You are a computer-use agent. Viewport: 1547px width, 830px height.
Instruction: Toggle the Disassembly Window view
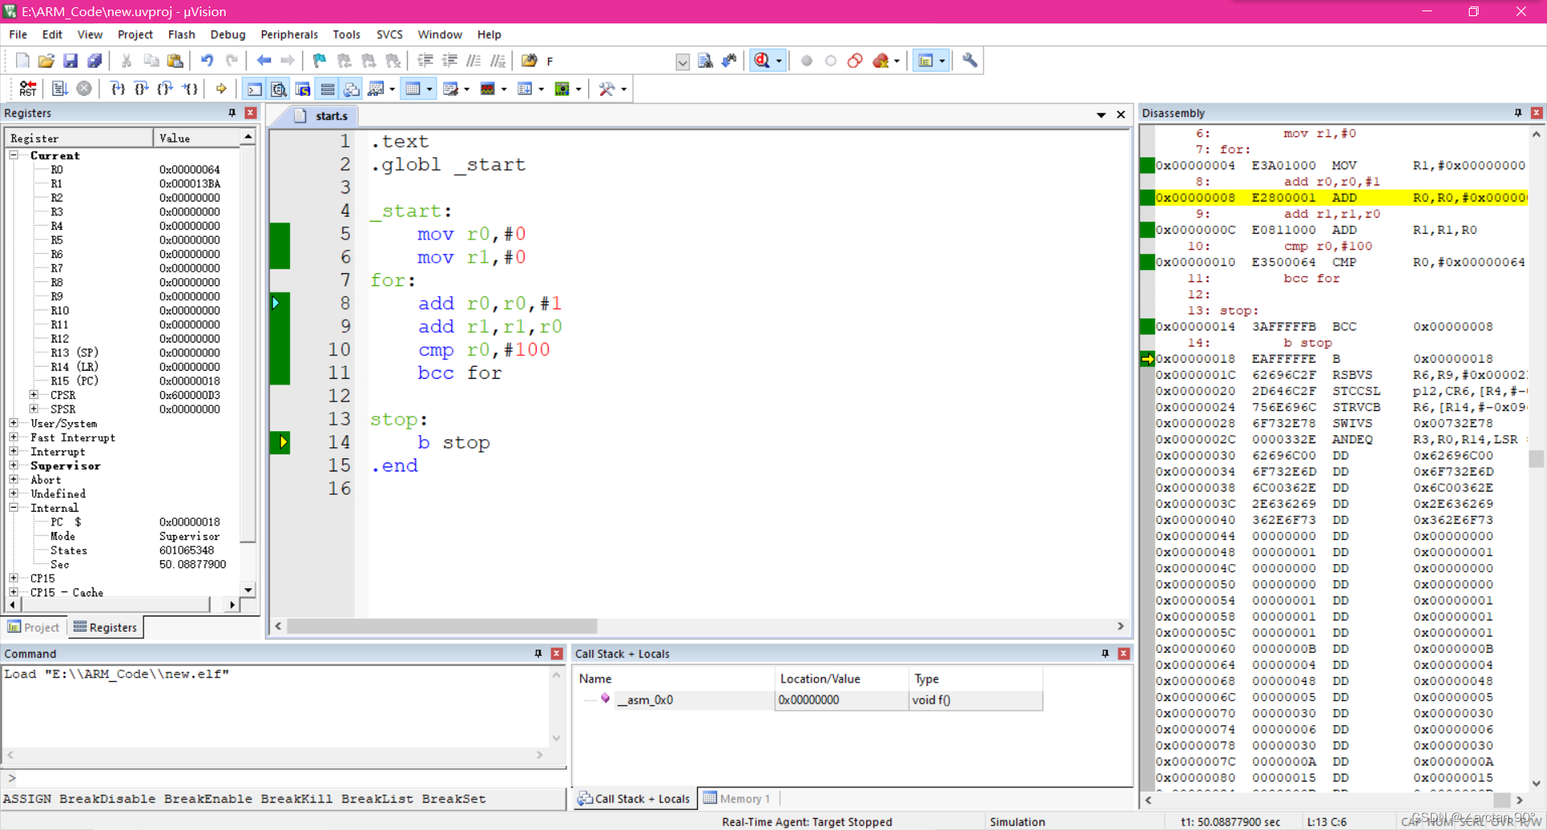click(279, 89)
